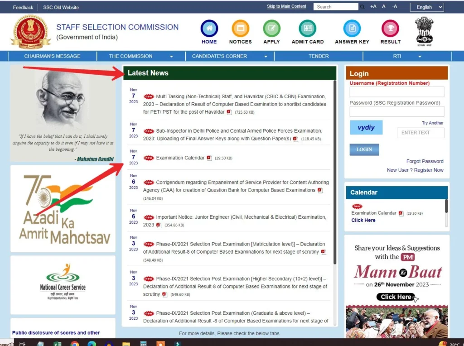The width and height of the screenshot is (464, 346).
Task: Focus the Username registration number field
Action: tap(397, 91)
